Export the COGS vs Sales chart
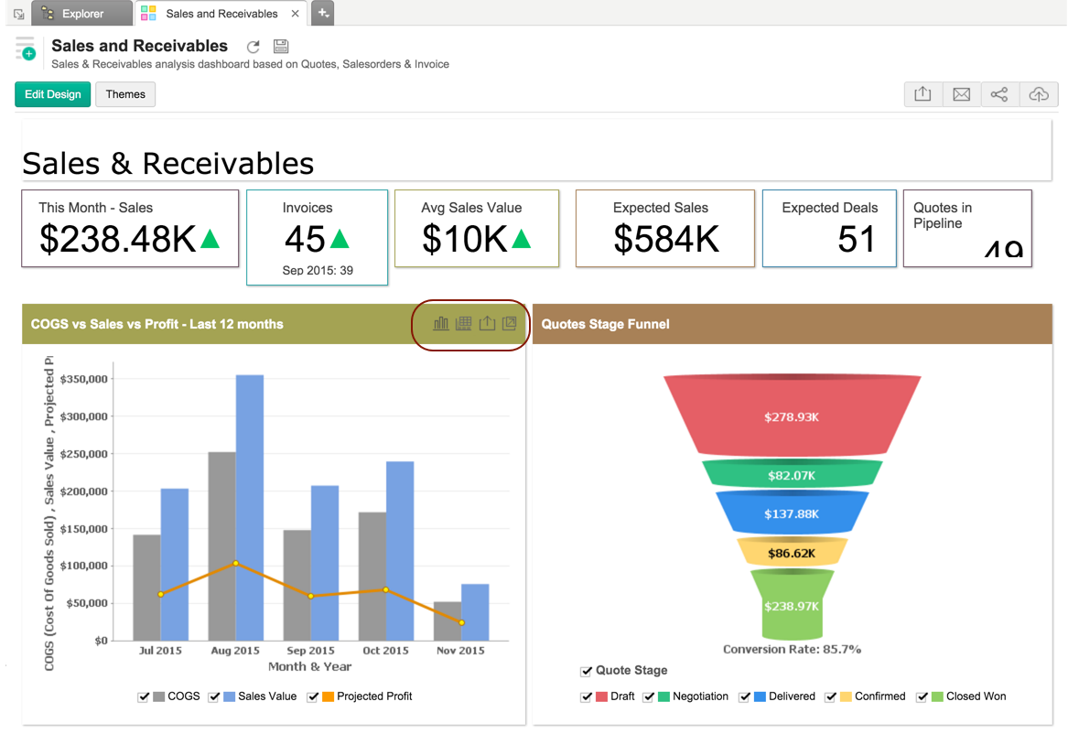1068x734 pixels. pos(487,323)
